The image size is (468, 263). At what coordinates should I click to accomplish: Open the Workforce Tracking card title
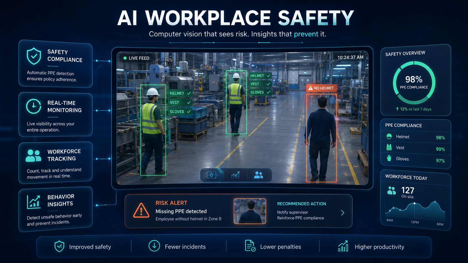(x=64, y=155)
